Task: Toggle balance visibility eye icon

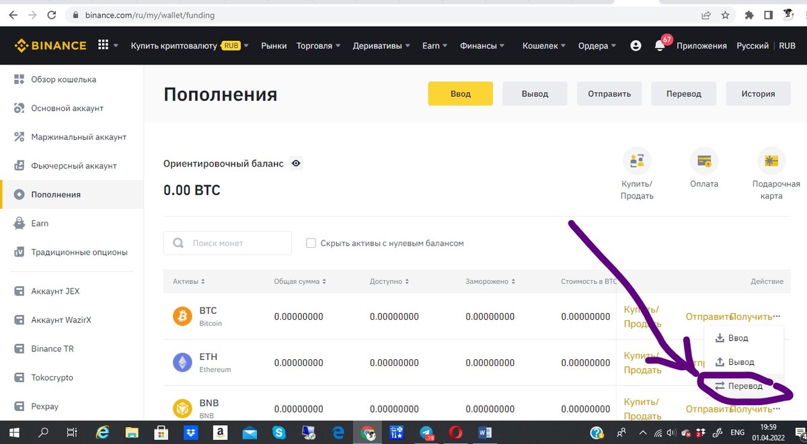Action: click(x=295, y=163)
